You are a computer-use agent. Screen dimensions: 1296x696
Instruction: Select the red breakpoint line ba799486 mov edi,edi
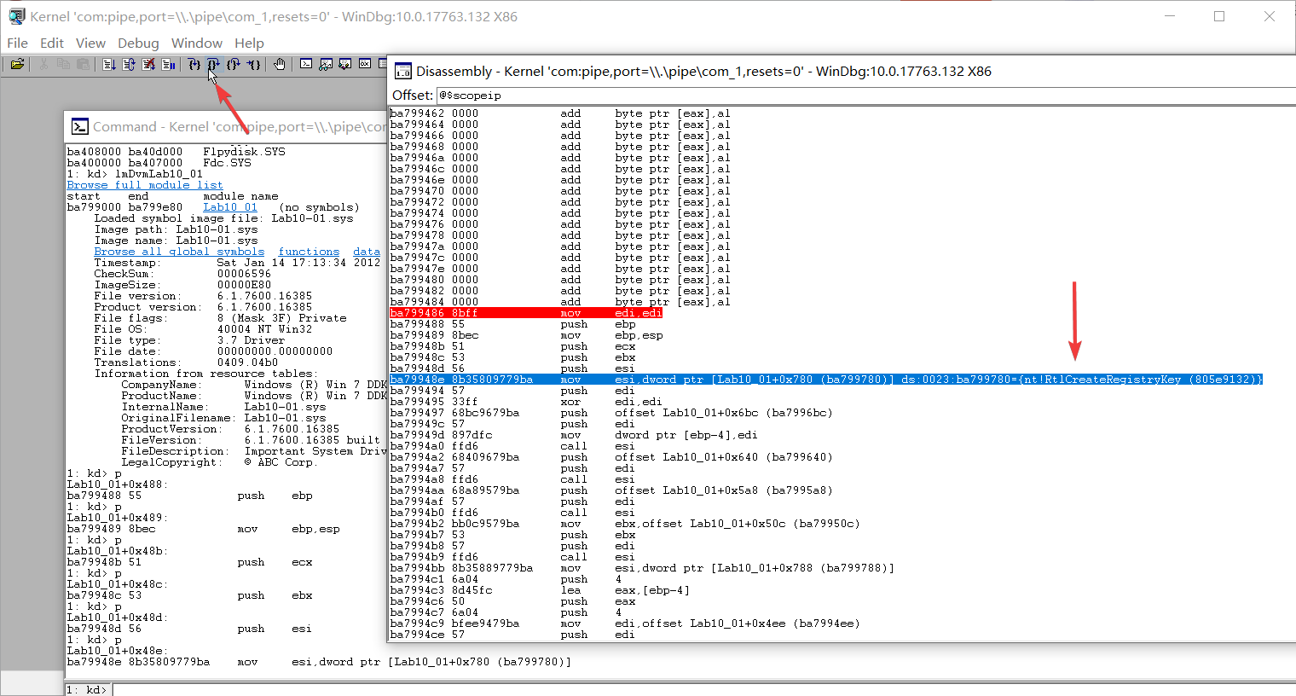tap(526, 313)
